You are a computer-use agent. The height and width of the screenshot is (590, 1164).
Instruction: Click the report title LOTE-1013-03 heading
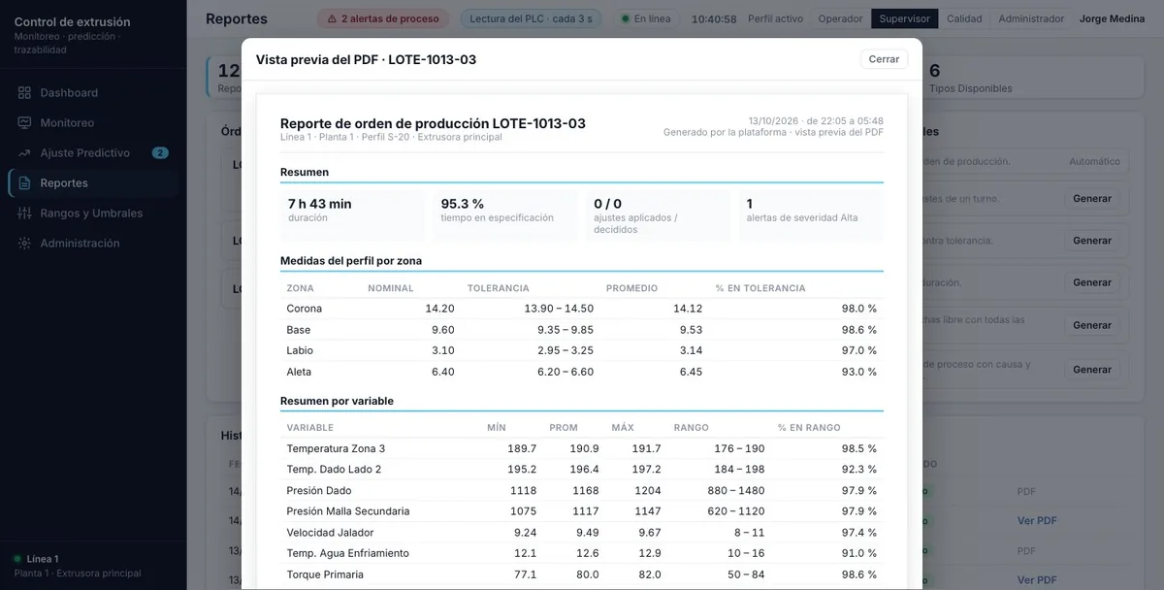pos(433,123)
